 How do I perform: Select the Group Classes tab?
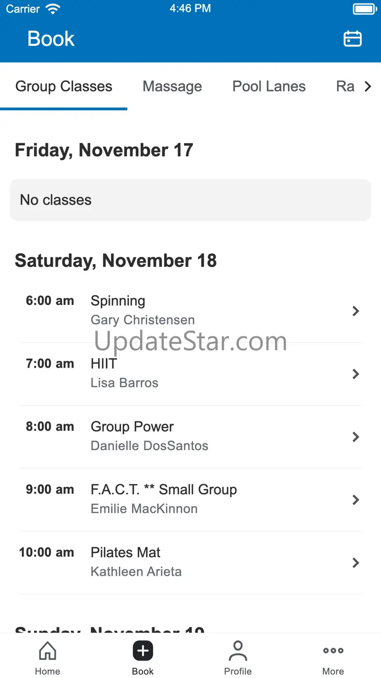(x=63, y=87)
